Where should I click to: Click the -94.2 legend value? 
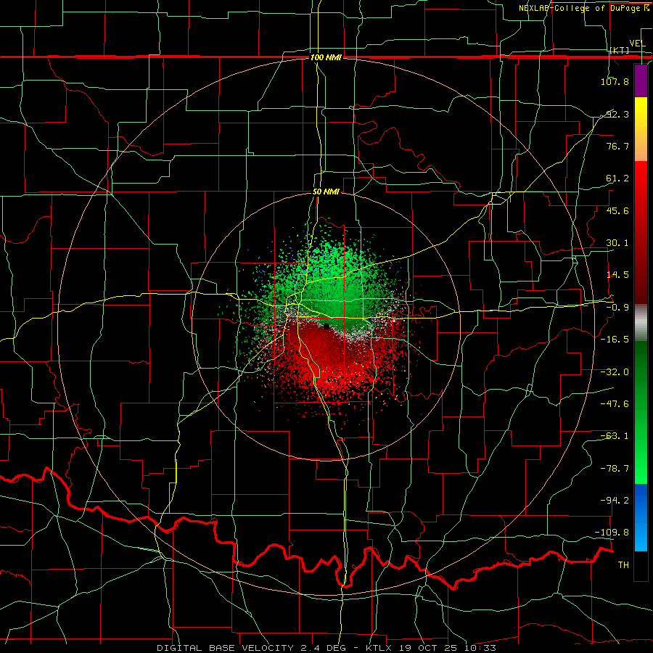(x=615, y=500)
